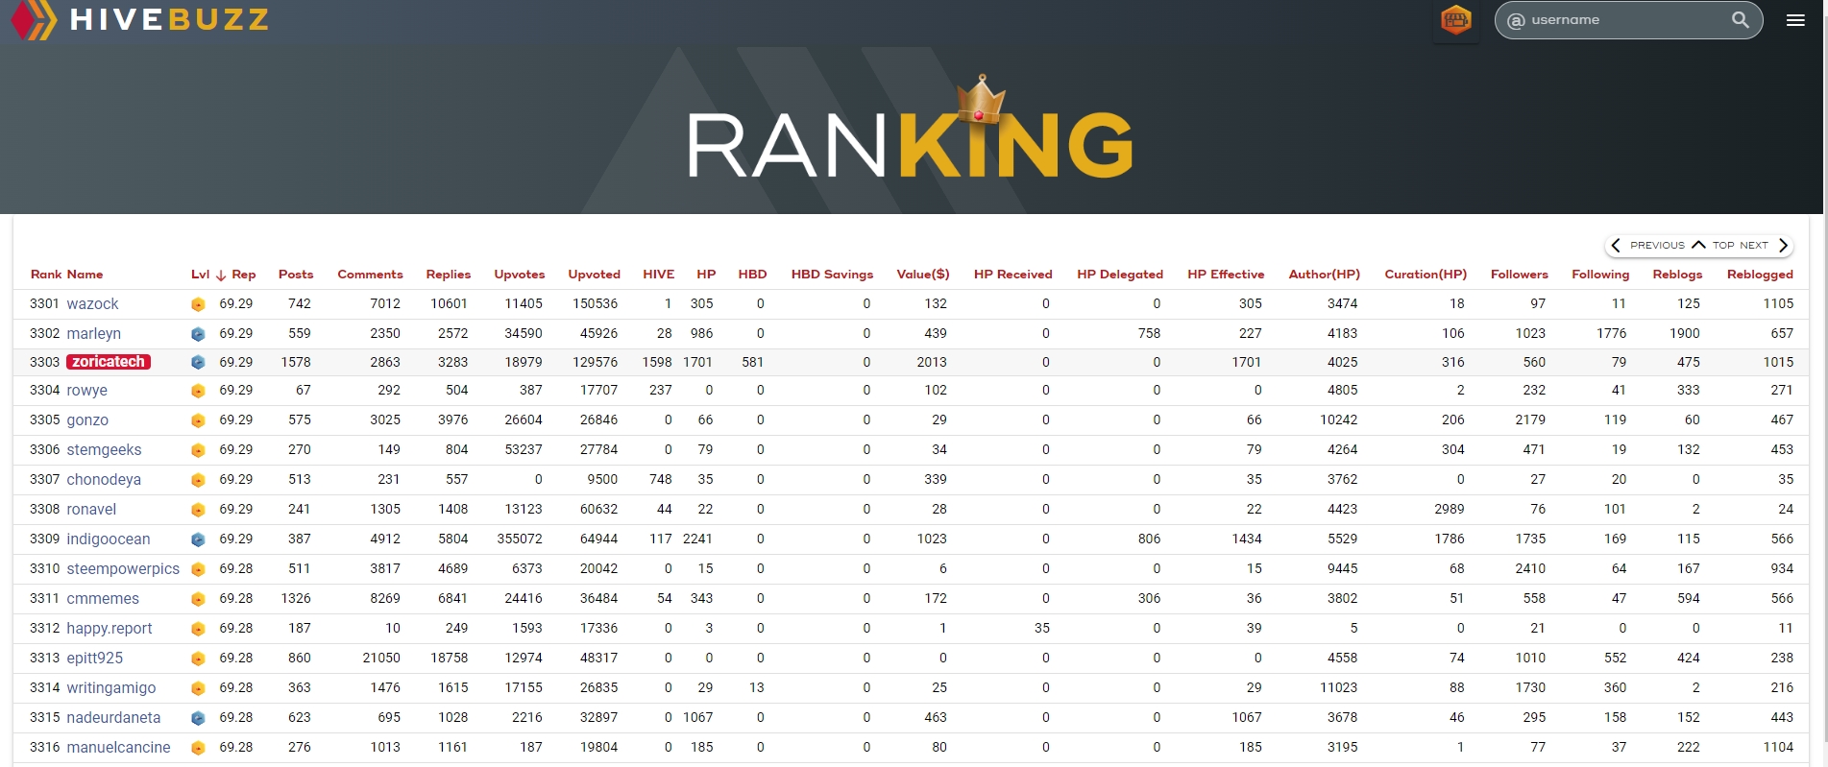Open marleyn's profile link

[93, 334]
